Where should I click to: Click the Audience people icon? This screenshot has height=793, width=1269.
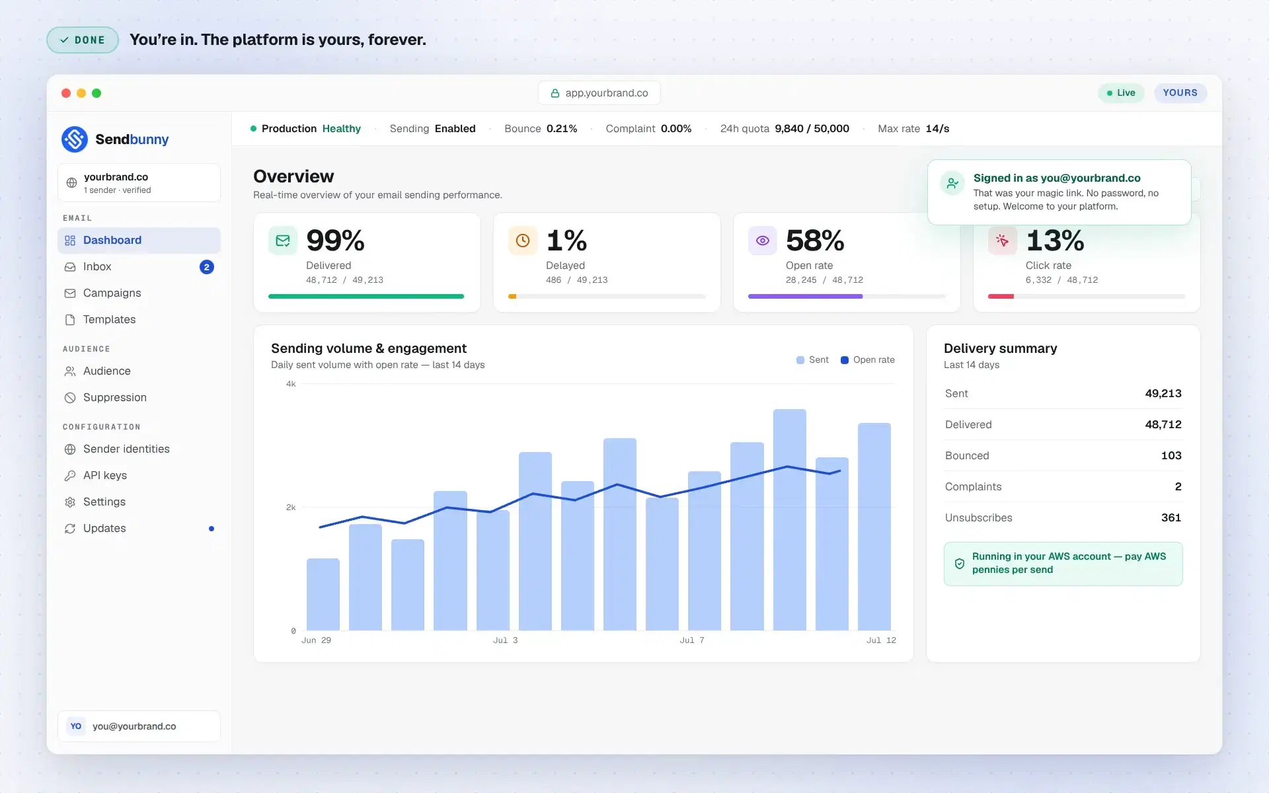(x=70, y=371)
